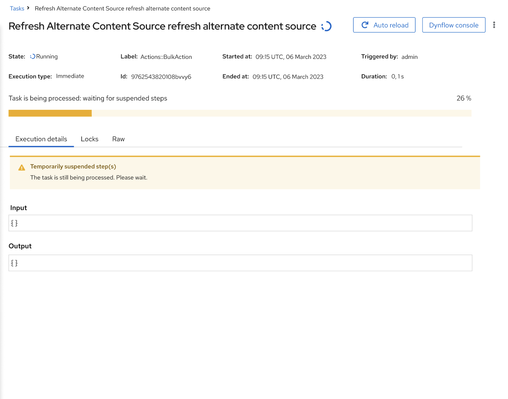Click the breadcrumb chevron separator

[x=28, y=8]
